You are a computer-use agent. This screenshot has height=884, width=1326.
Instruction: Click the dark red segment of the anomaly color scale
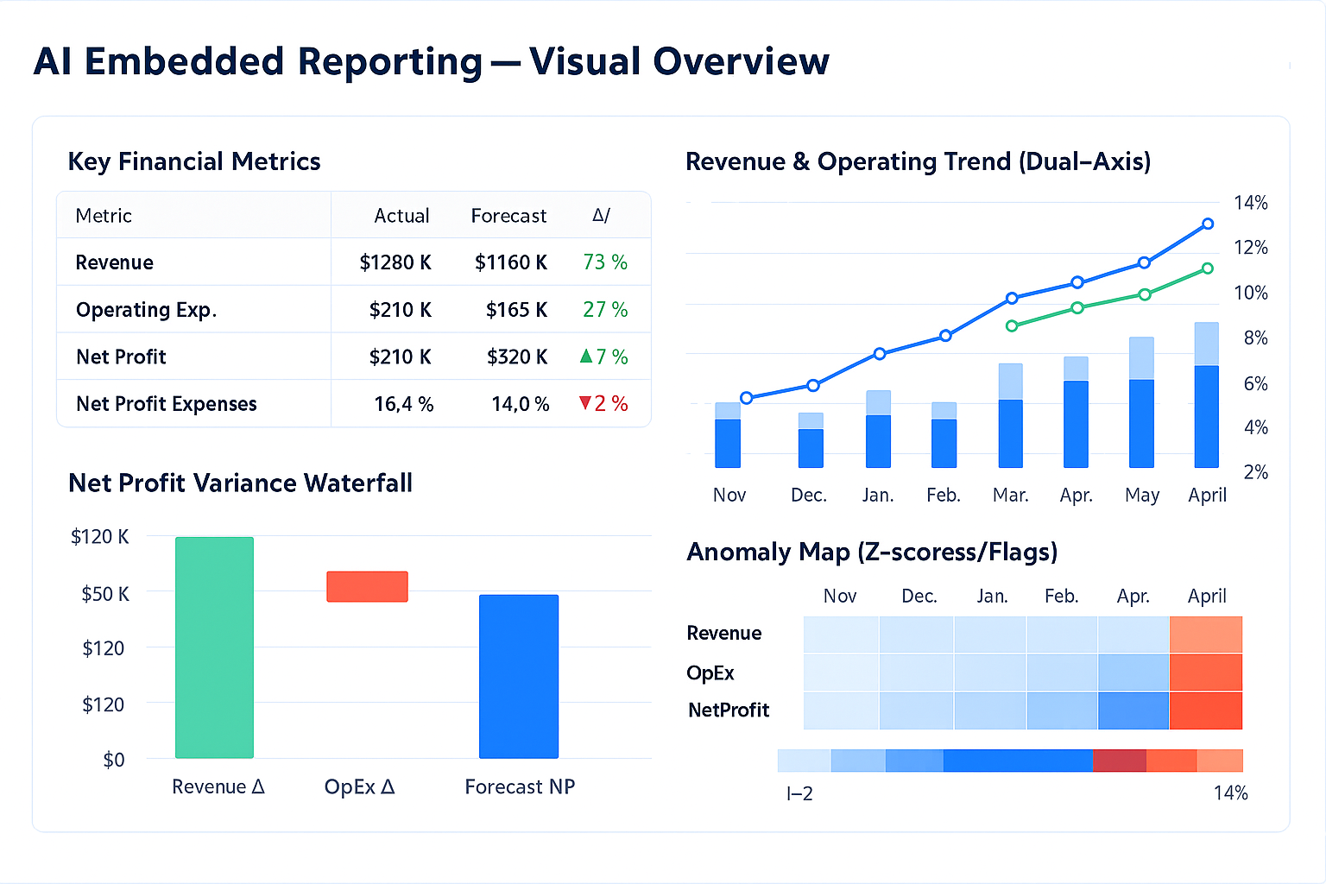[1119, 761]
